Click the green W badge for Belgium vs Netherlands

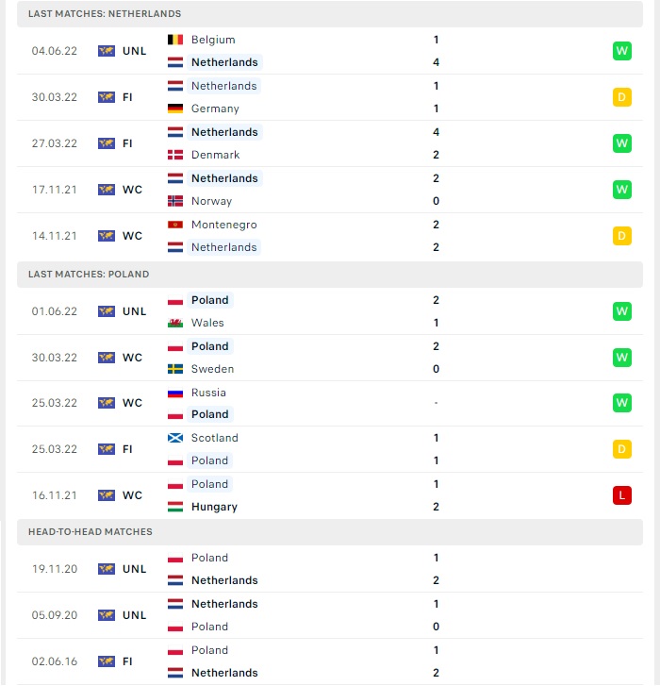pyautogui.click(x=621, y=51)
